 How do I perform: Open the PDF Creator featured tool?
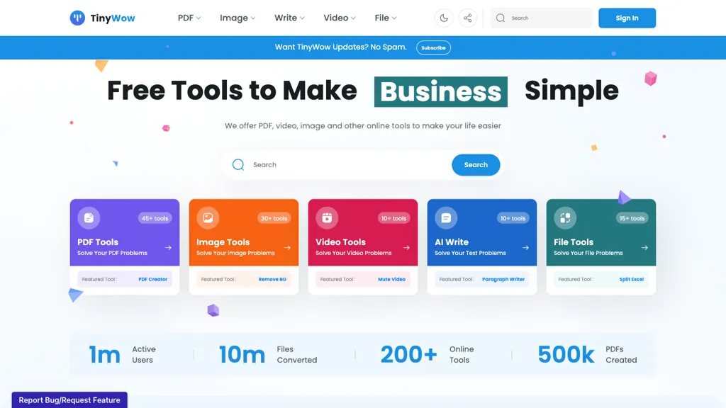152,279
